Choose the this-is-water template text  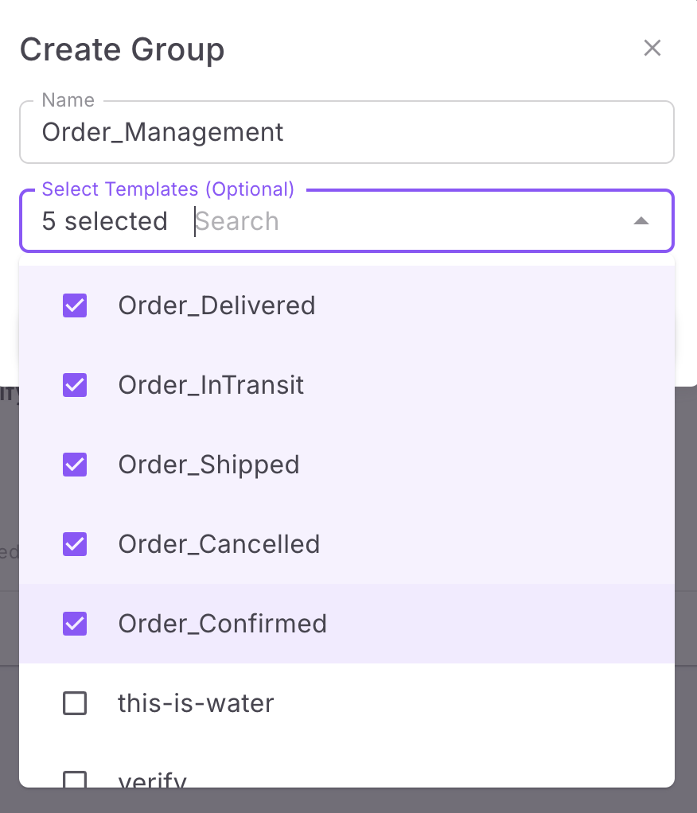(196, 703)
